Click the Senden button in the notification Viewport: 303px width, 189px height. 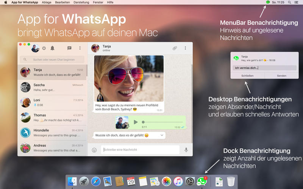point(281,76)
